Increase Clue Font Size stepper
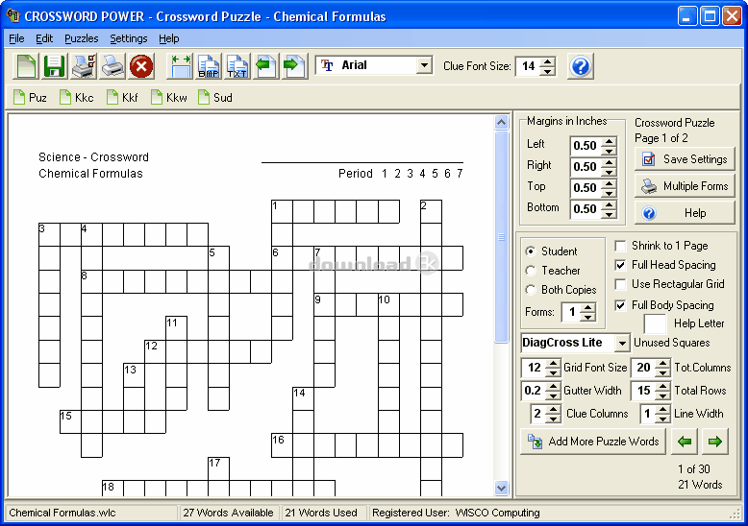This screenshot has height=526, width=748. click(x=548, y=61)
